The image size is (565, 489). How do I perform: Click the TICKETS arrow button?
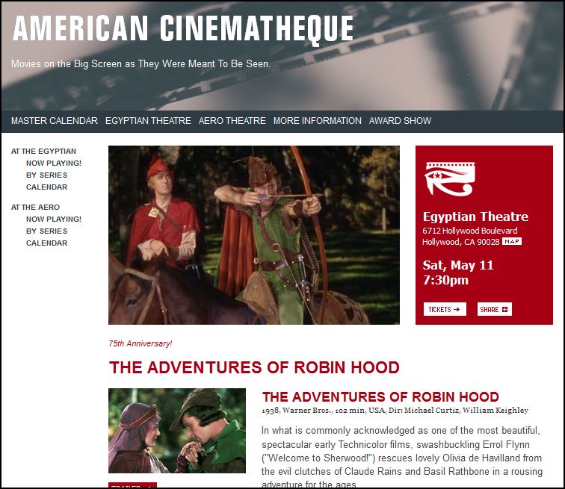click(445, 309)
